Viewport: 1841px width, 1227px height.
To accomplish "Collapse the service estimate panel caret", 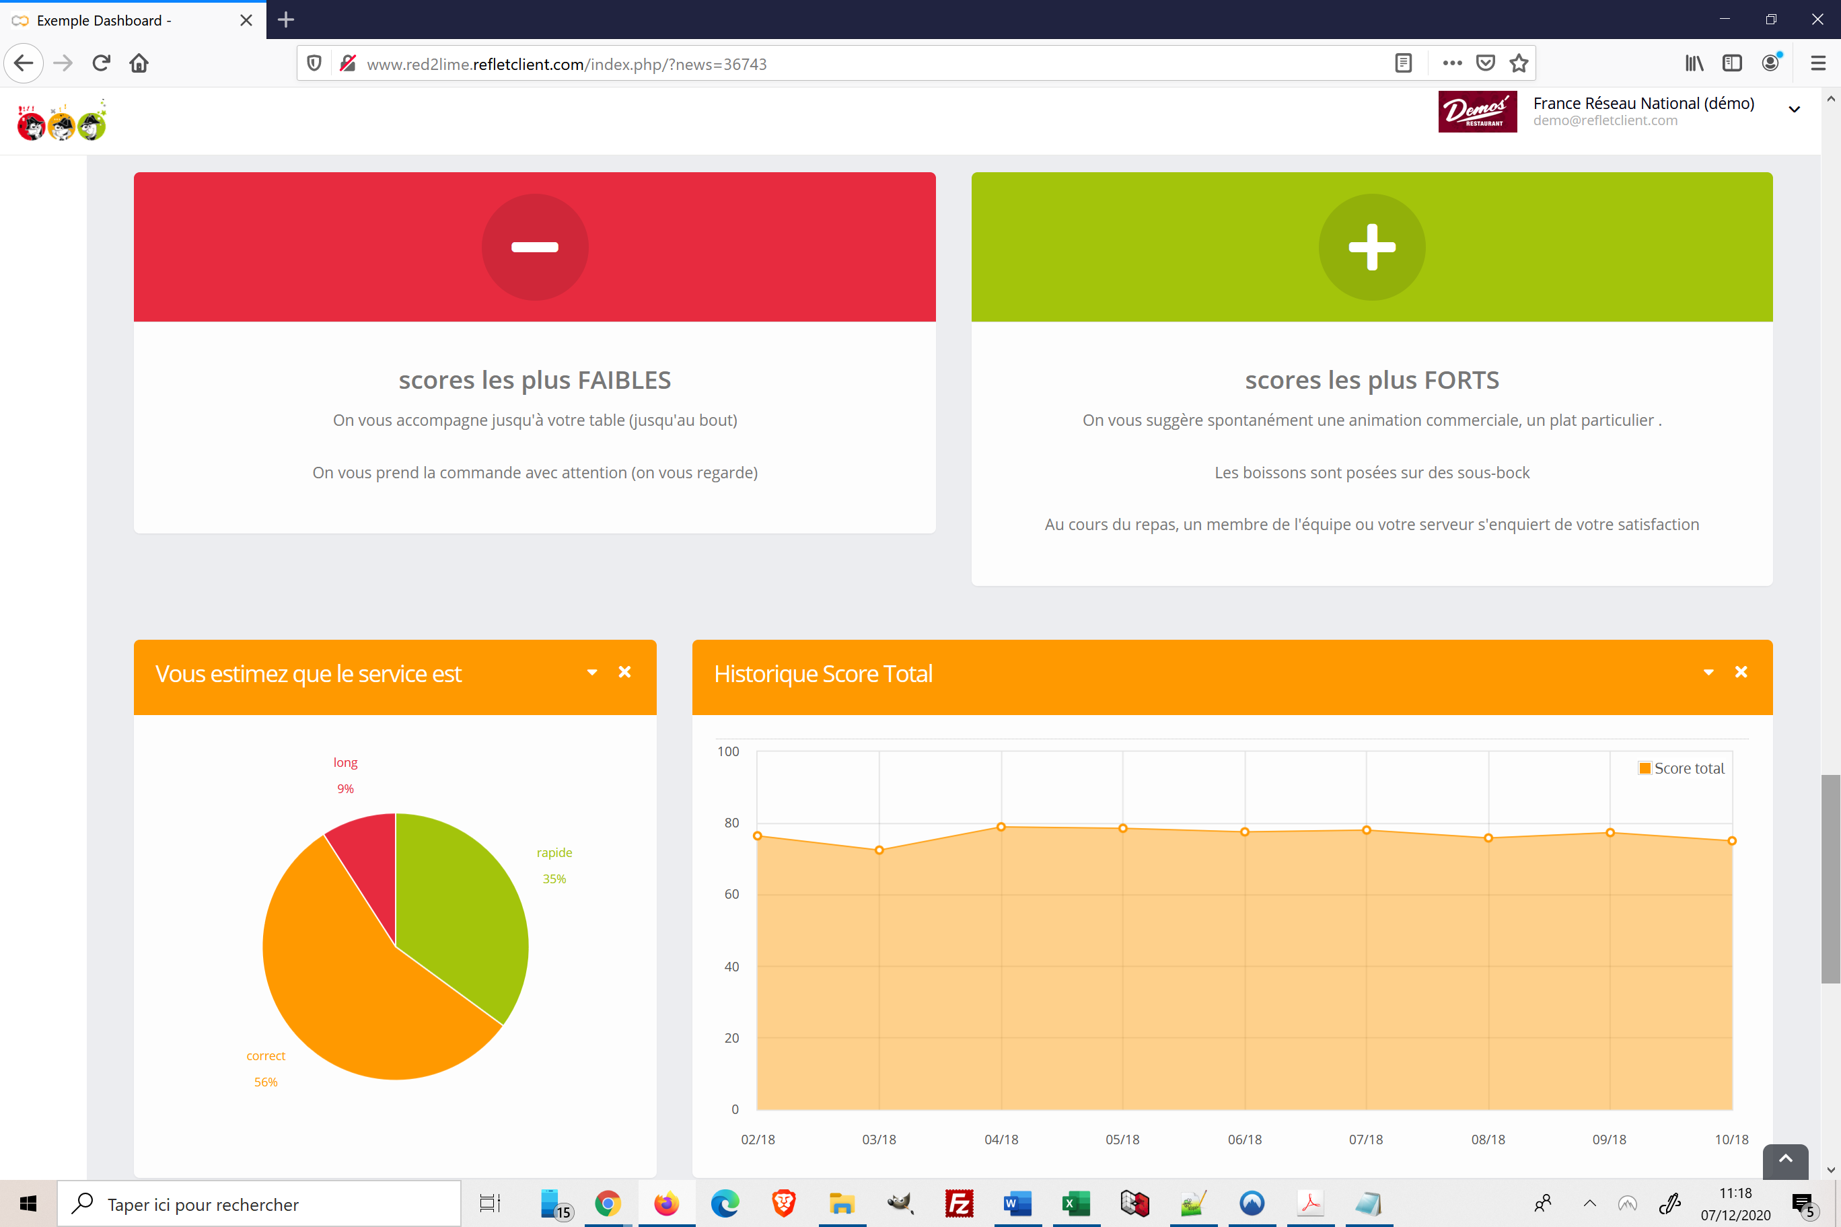I will 591,672.
